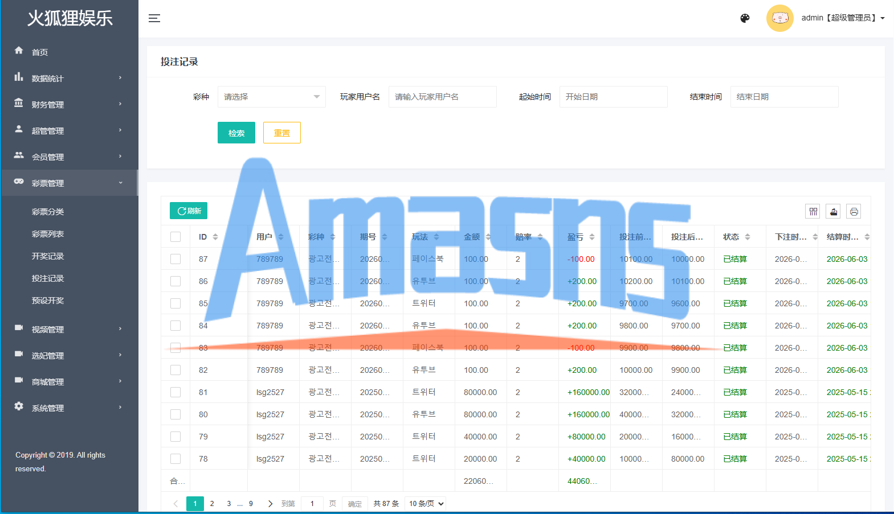Expand the 会员管理 sidebar menu

click(x=69, y=157)
